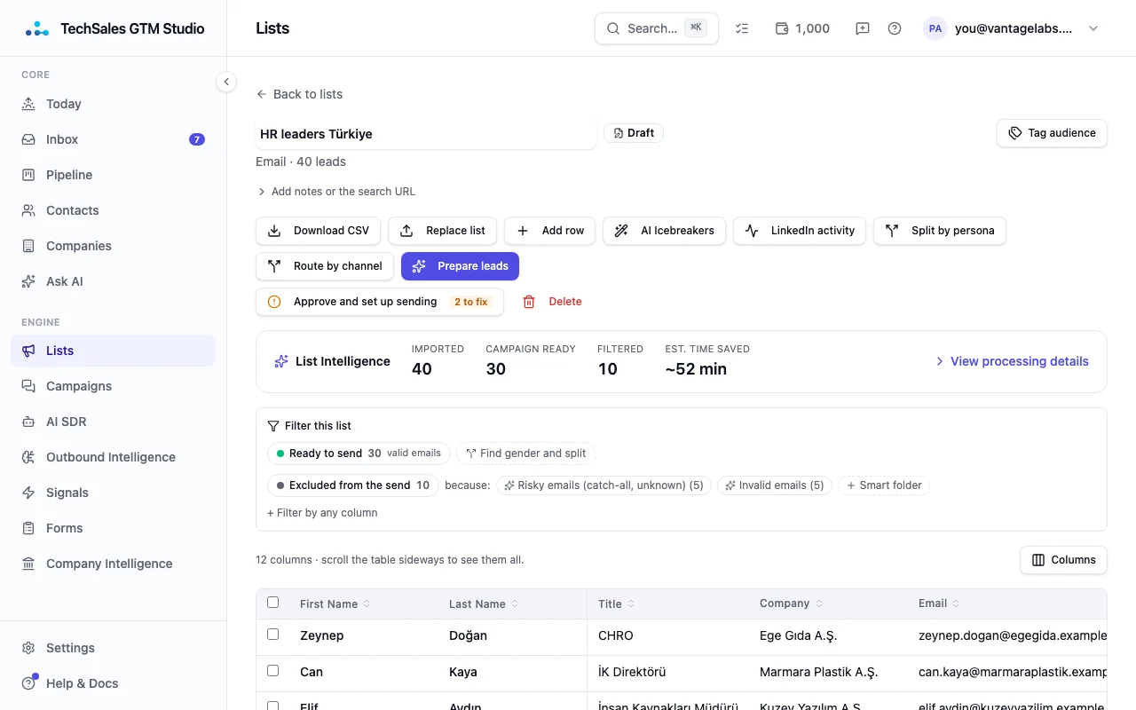The height and width of the screenshot is (710, 1136).
Task: Click the Tag audience button
Action: pos(1052,133)
